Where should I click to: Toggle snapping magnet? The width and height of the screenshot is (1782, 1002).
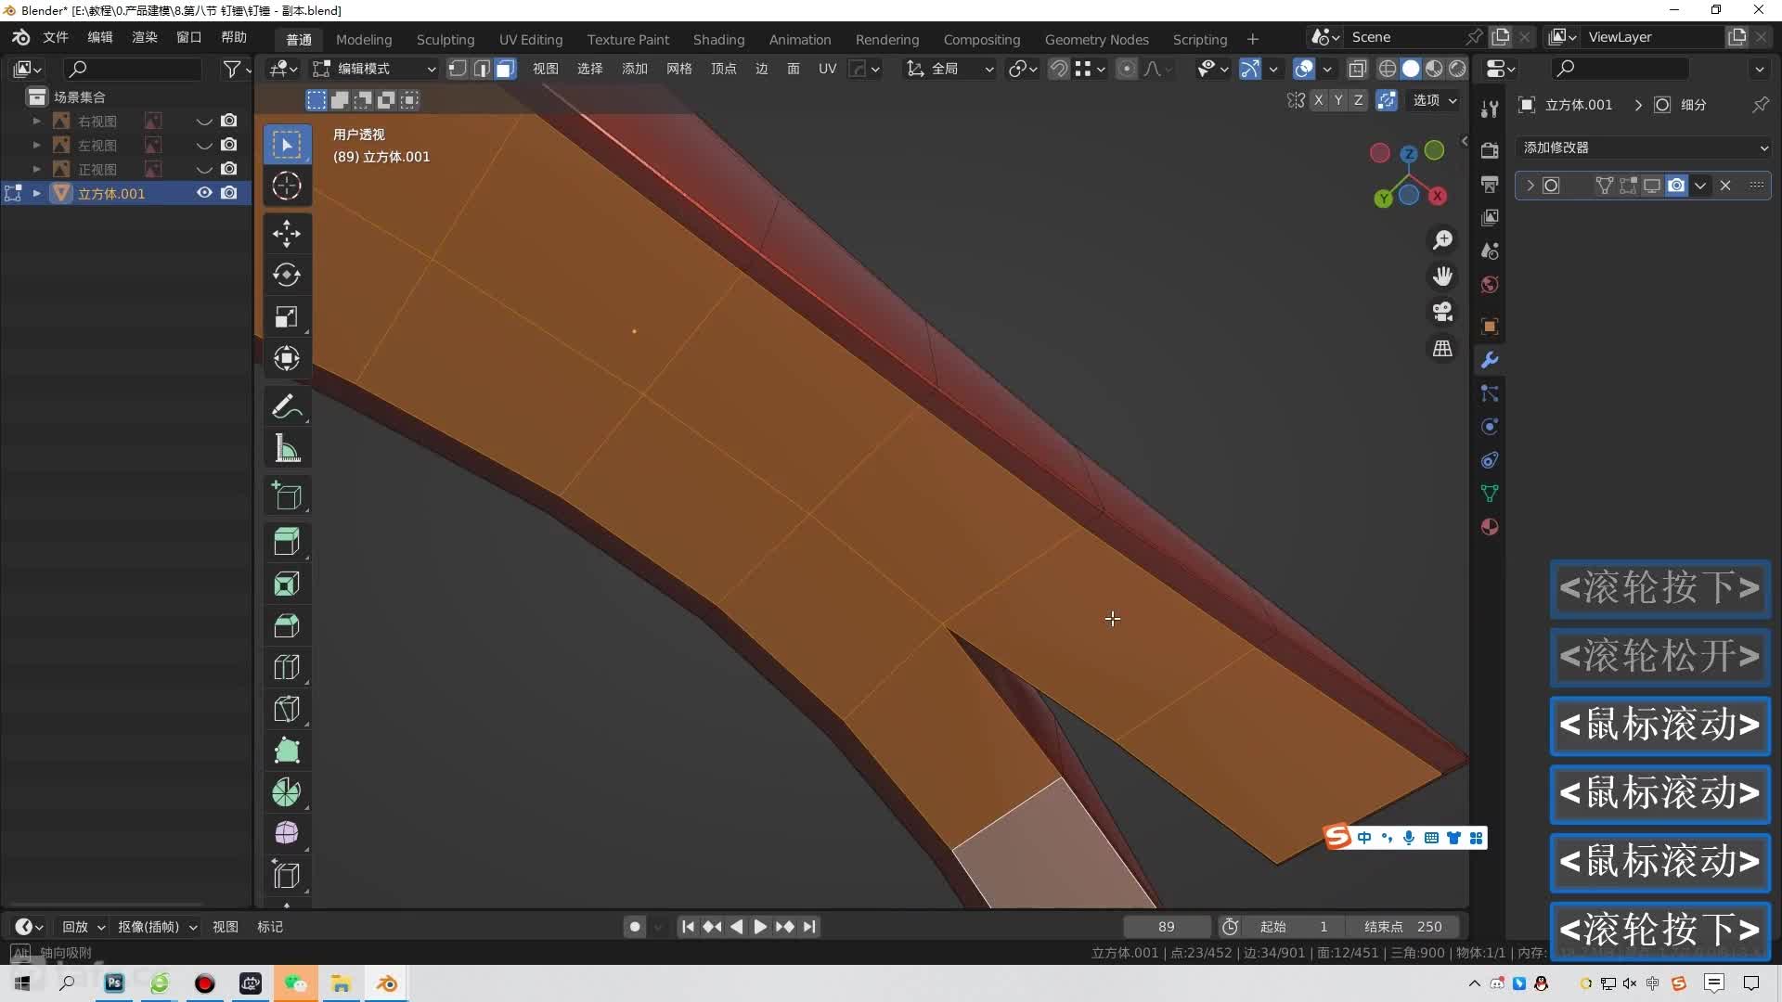coord(1059,69)
